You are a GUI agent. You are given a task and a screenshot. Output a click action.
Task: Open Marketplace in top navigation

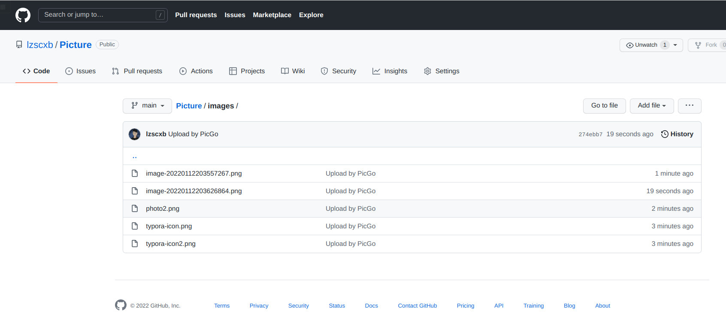272,15
